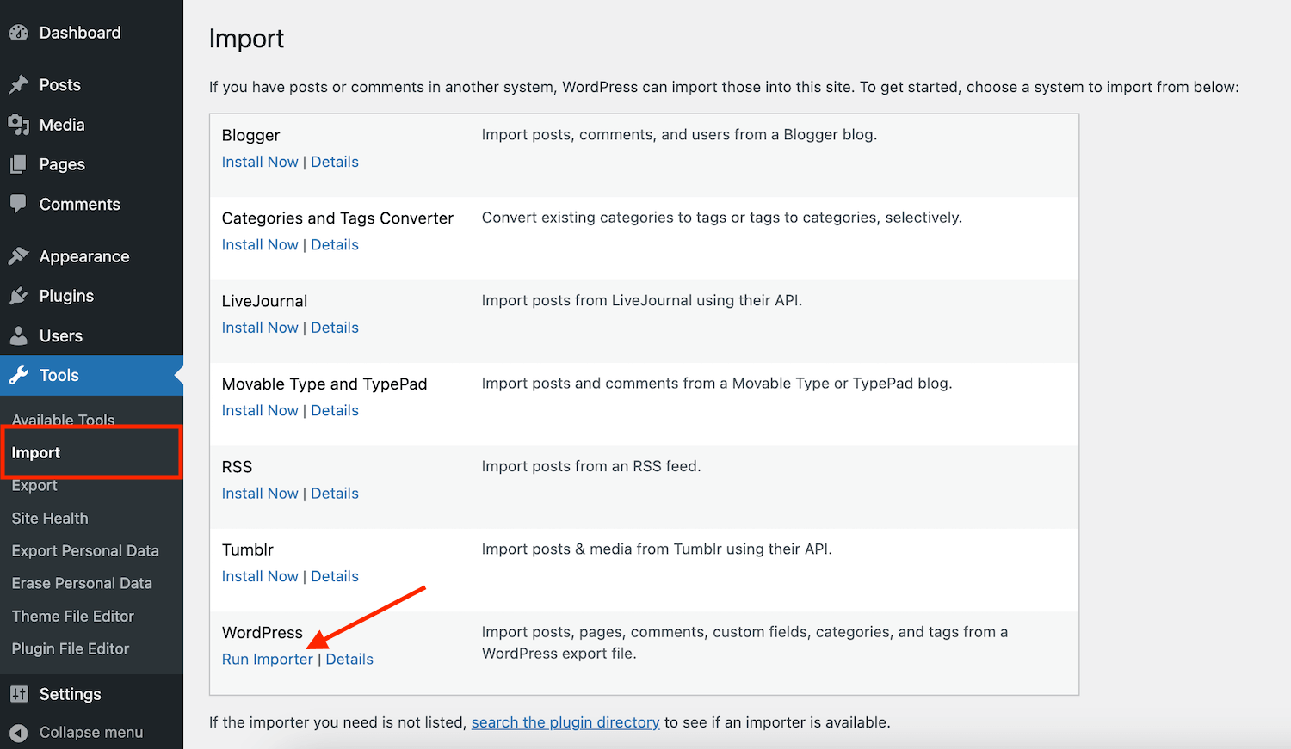Open Export Personal Data page

[85, 550]
